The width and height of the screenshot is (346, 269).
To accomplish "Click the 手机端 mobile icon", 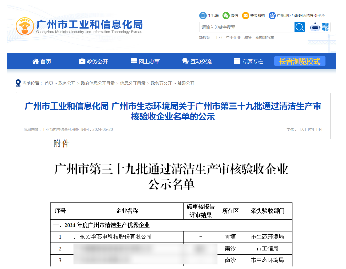I will [202, 15].
